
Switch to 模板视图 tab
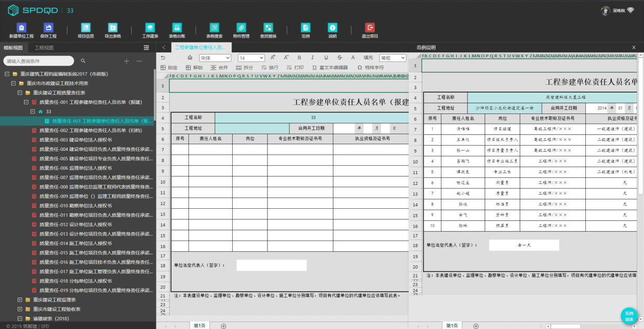point(13,48)
